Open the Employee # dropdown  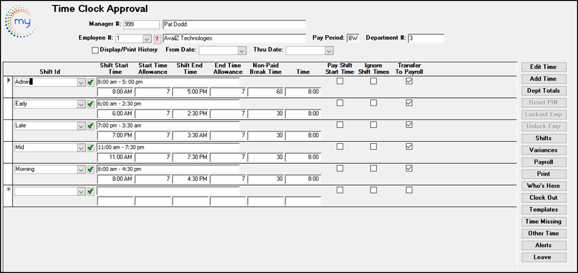tap(147, 39)
